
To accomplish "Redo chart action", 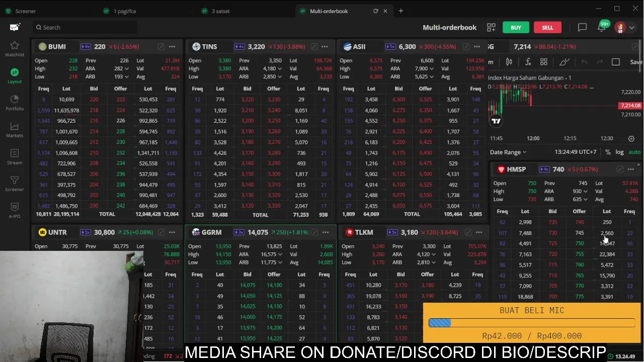I will 600,62.
